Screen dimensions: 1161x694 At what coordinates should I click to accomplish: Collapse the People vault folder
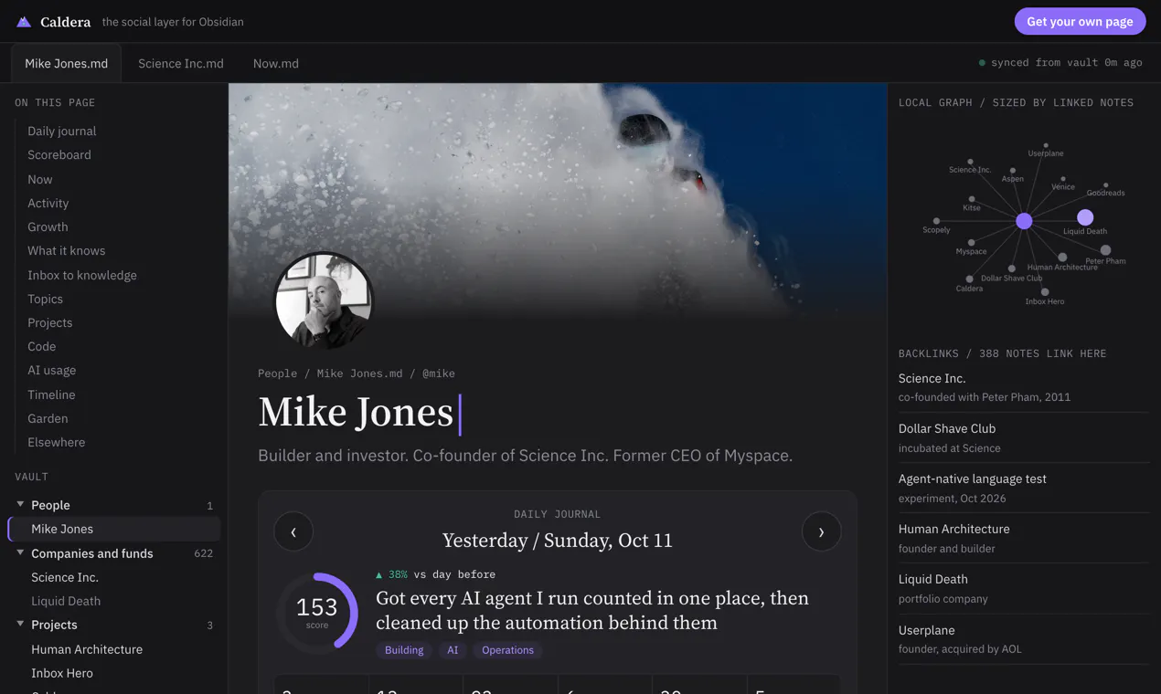[x=20, y=504]
